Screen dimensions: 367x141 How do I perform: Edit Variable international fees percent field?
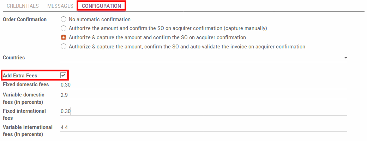(x=204, y=128)
